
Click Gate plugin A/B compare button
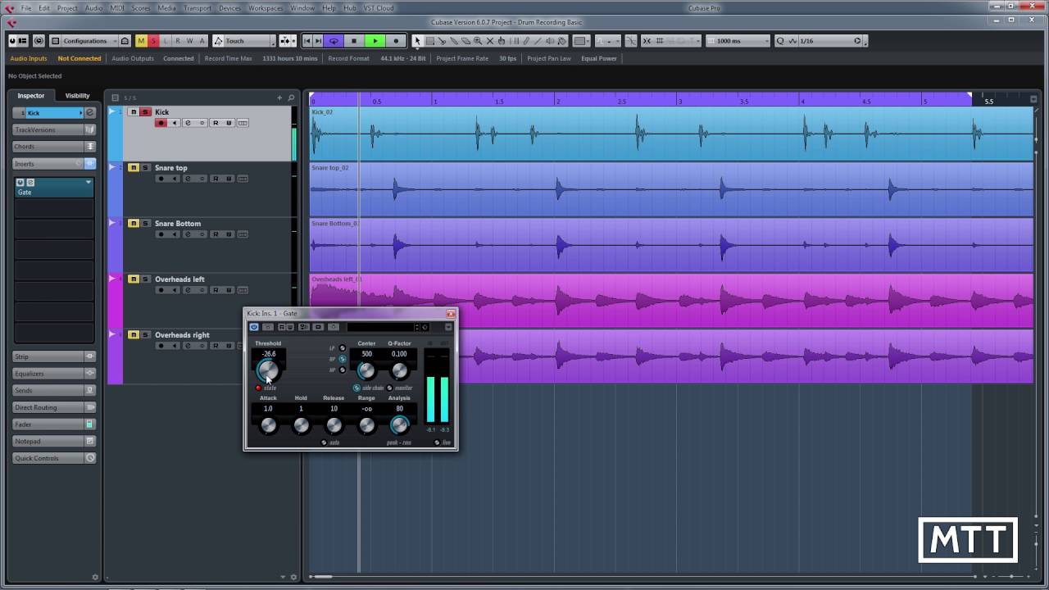point(304,327)
